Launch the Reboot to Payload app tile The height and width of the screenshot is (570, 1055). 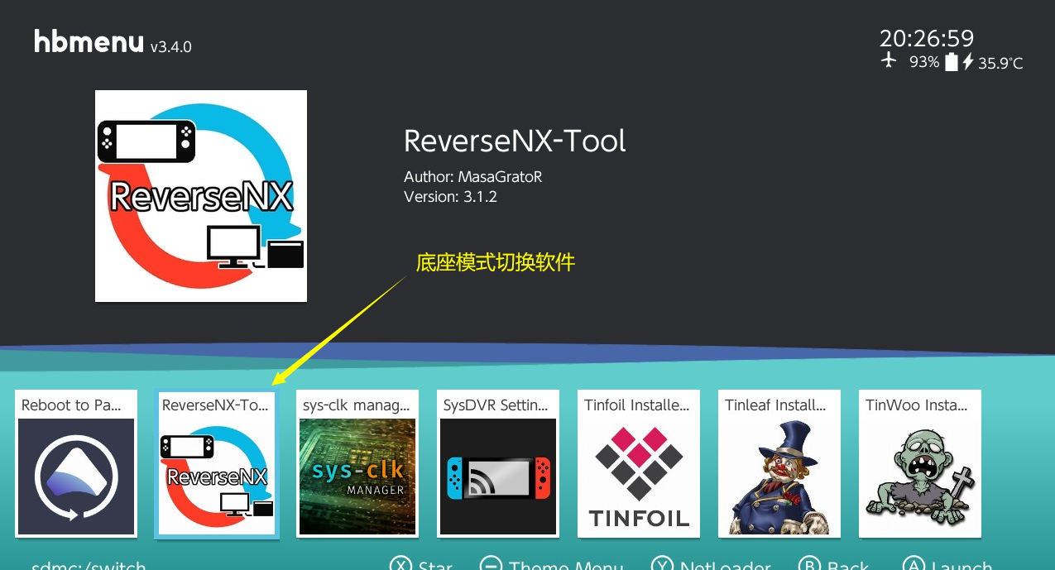tap(76, 463)
